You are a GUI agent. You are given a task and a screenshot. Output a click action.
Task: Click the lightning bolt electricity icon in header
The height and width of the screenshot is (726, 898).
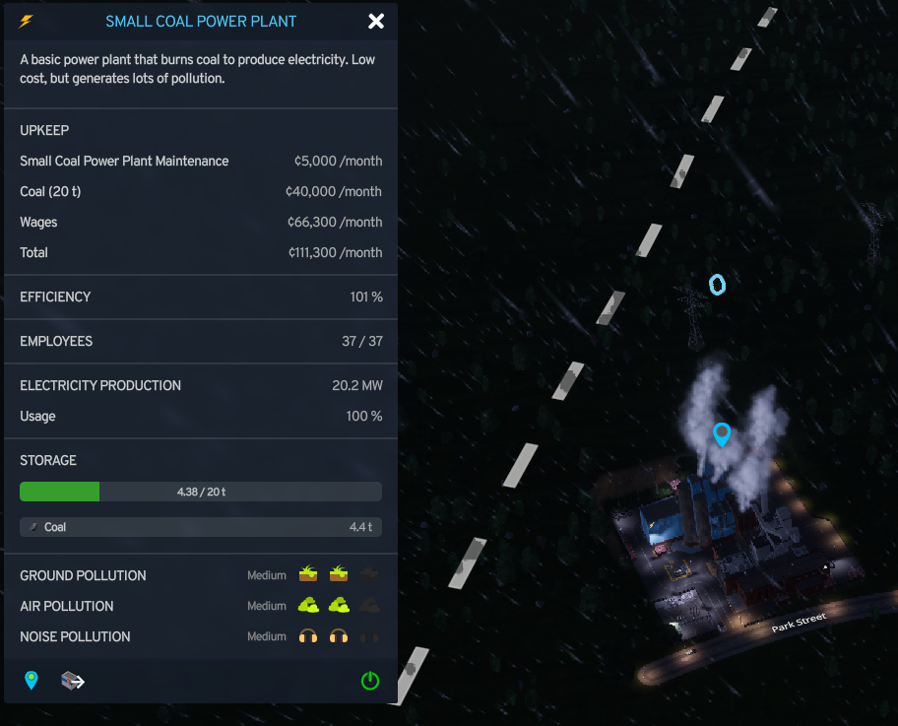[x=26, y=22]
